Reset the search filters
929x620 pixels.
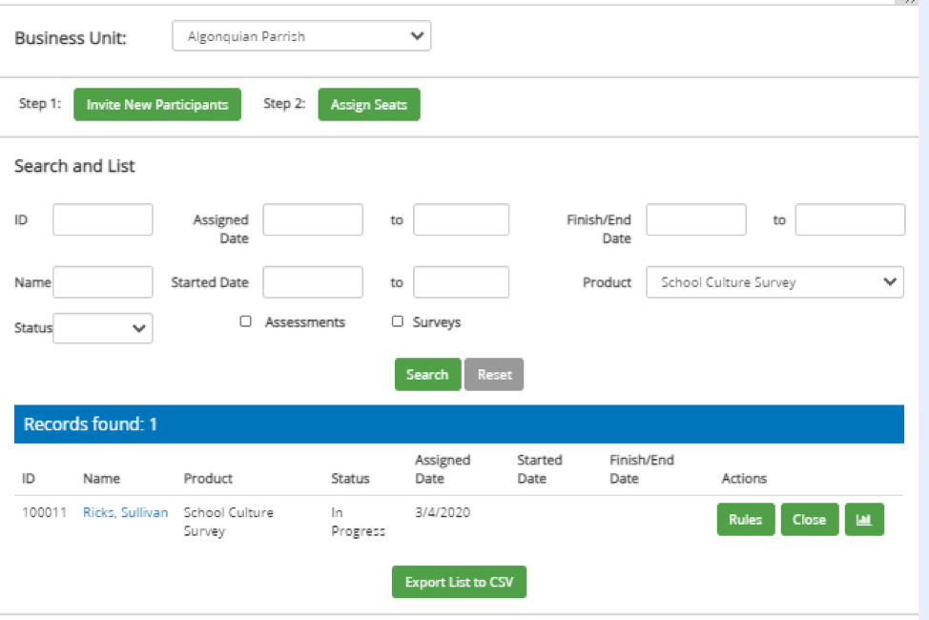[x=494, y=375]
